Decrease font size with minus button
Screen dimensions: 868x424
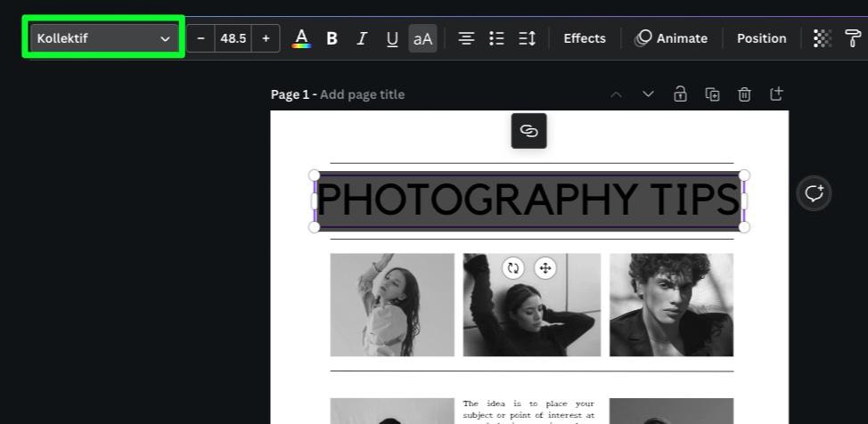[x=201, y=38]
